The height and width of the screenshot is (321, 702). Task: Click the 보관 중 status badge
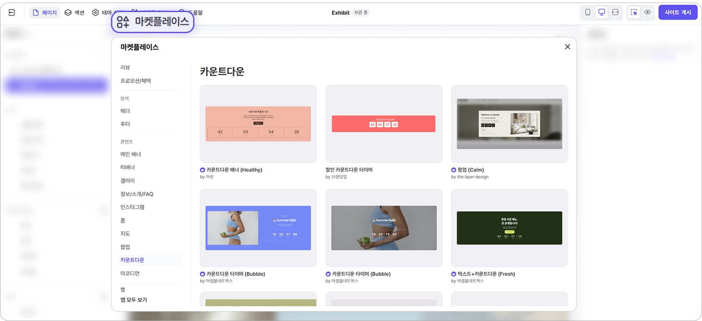360,12
